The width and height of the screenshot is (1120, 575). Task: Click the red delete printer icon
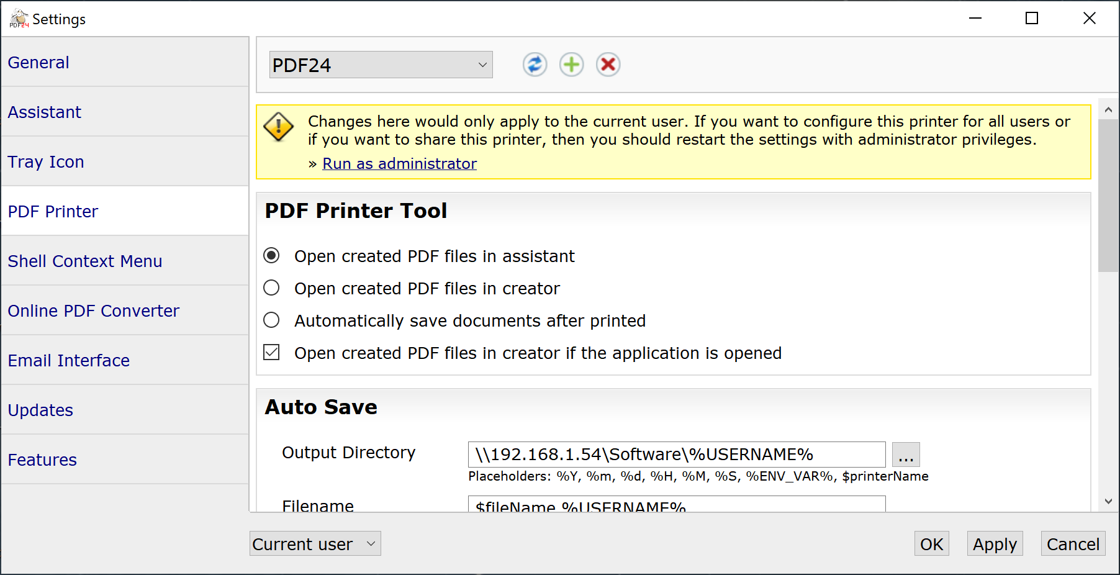pyautogui.click(x=608, y=65)
